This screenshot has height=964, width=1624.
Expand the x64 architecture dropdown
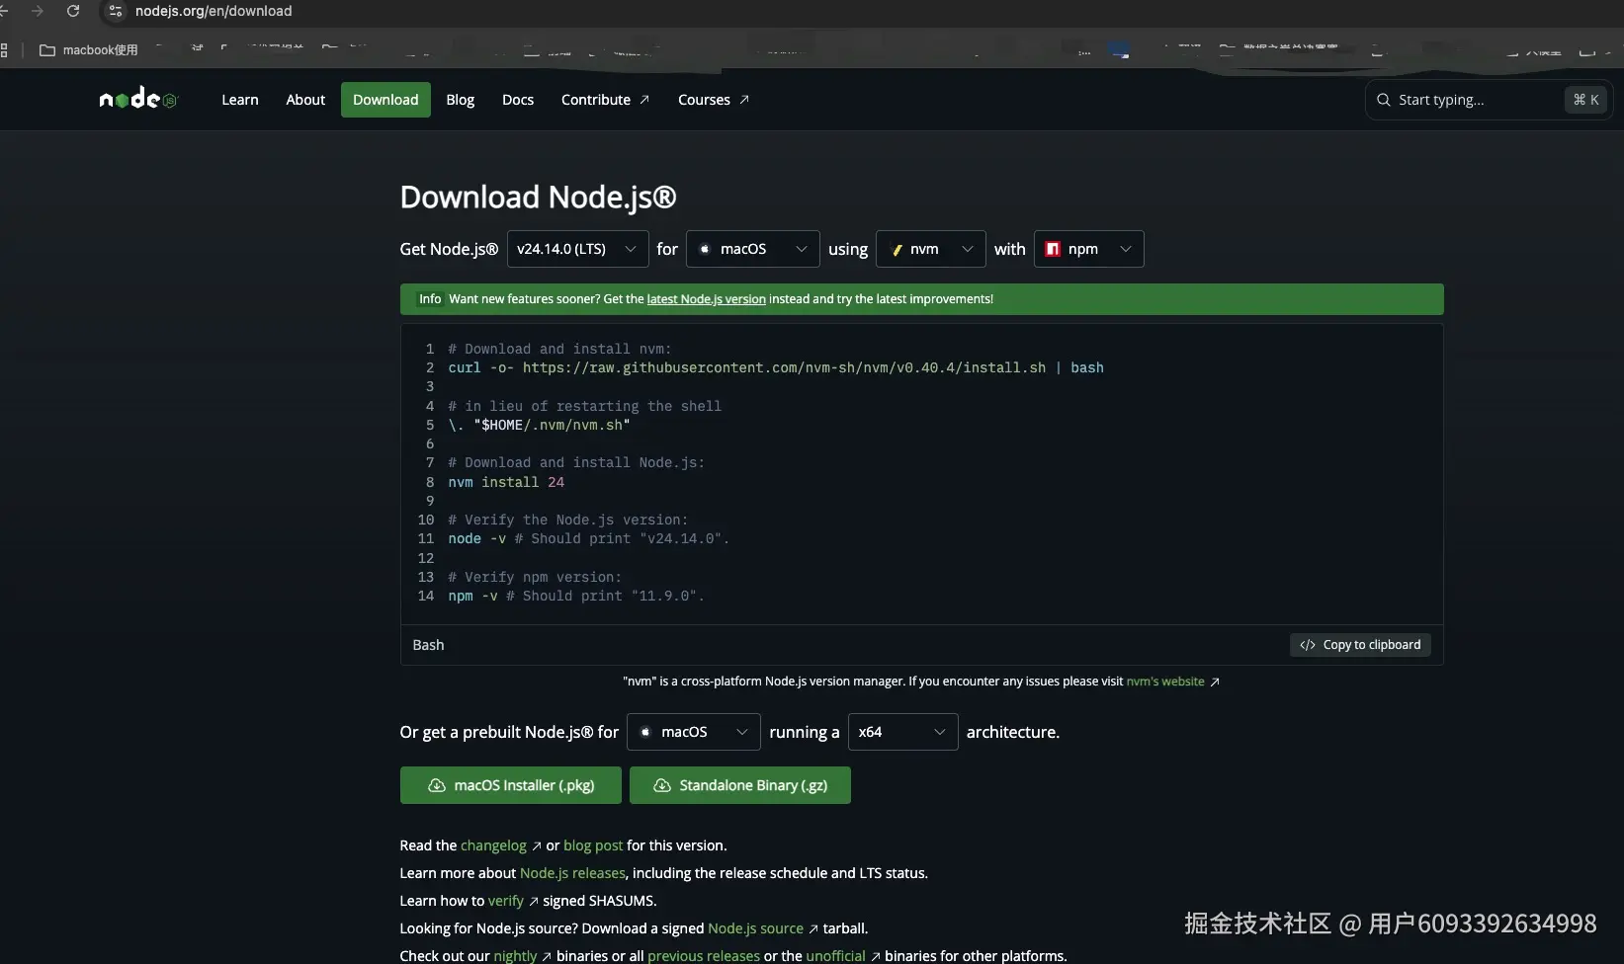point(903,732)
